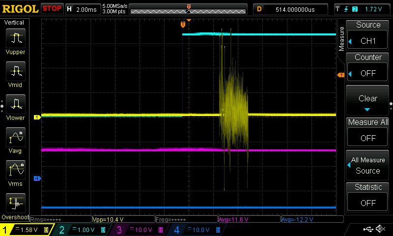Select channel 1 tab at 1.58 V
This screenshot has width=393, height=236.
click(27, 230)
